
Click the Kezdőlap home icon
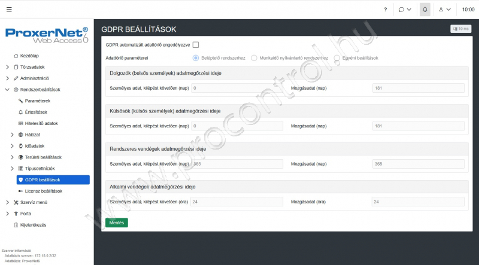(16, 56)
